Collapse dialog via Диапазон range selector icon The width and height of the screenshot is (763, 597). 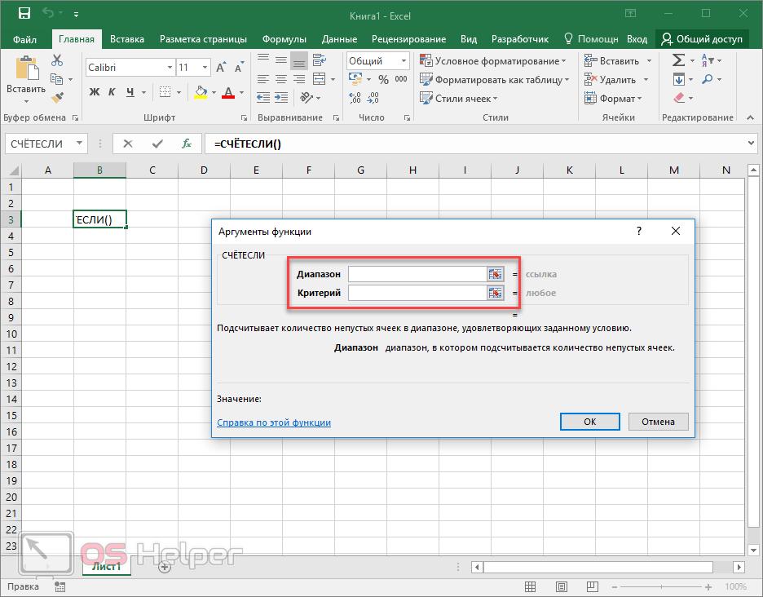(495, 274)
